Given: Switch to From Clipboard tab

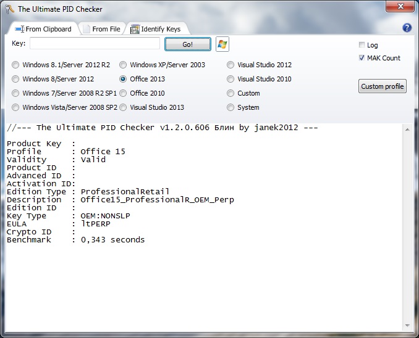Looking at the screenshot, I should click(43, 29).
